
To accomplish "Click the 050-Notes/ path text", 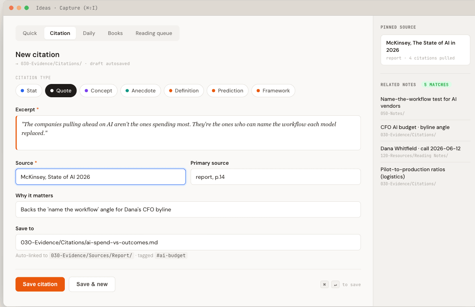I will tap(392, 113).
